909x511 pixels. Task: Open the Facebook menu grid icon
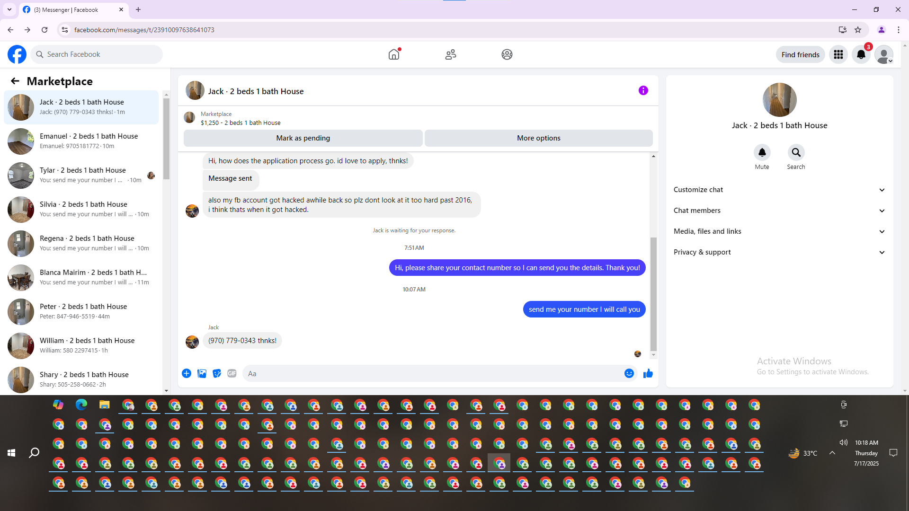pyautogui.click(x=838, y=54)
